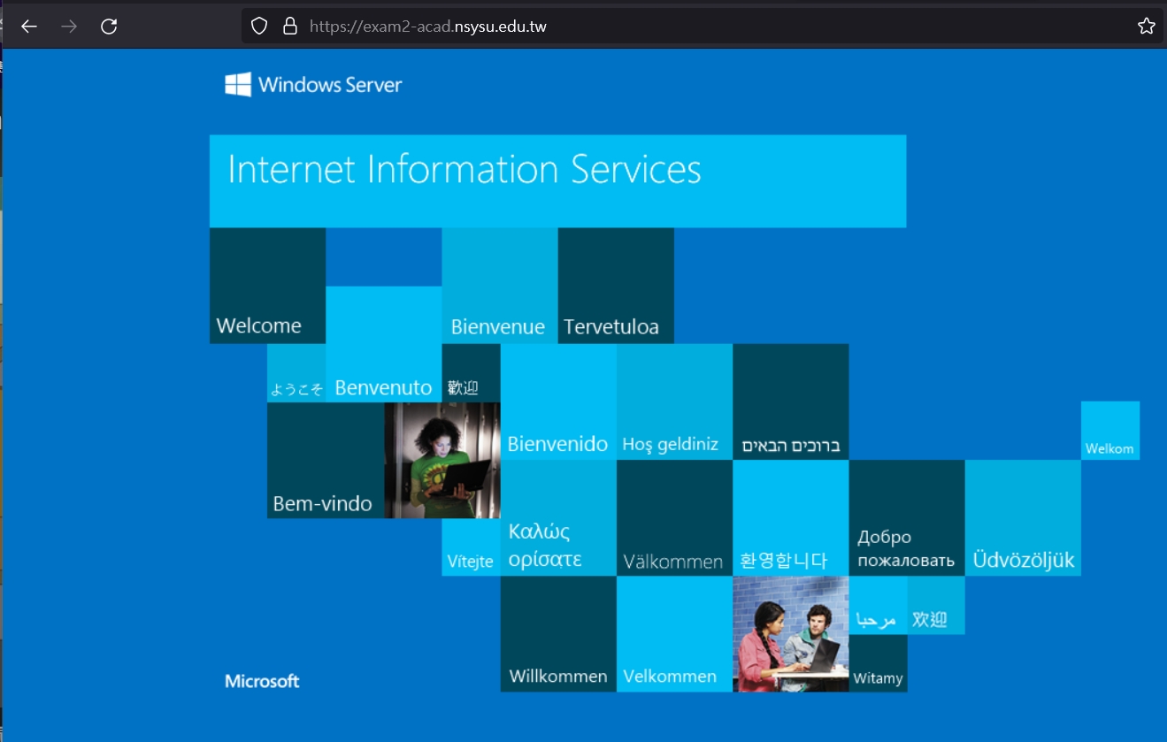Viewport: 1167px width, 742px height.
Task: Click the Benvenuto tile
Action: click(383, 344)
